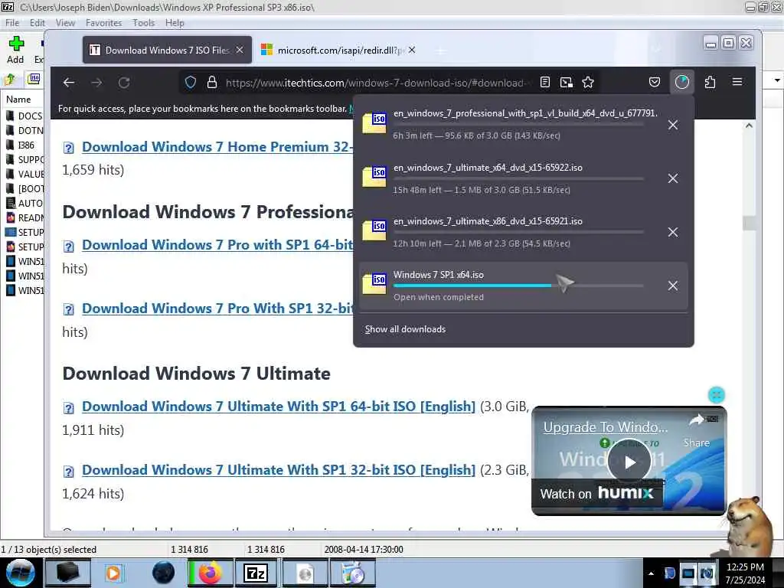Open the Pocket save icon

point(655,82)
